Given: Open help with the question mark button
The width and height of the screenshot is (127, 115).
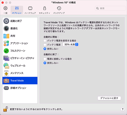Looking at the screenshot, I should 122,109.
